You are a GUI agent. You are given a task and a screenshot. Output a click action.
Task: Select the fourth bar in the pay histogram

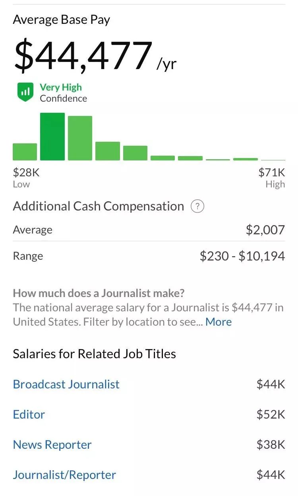tap(107, 151)
